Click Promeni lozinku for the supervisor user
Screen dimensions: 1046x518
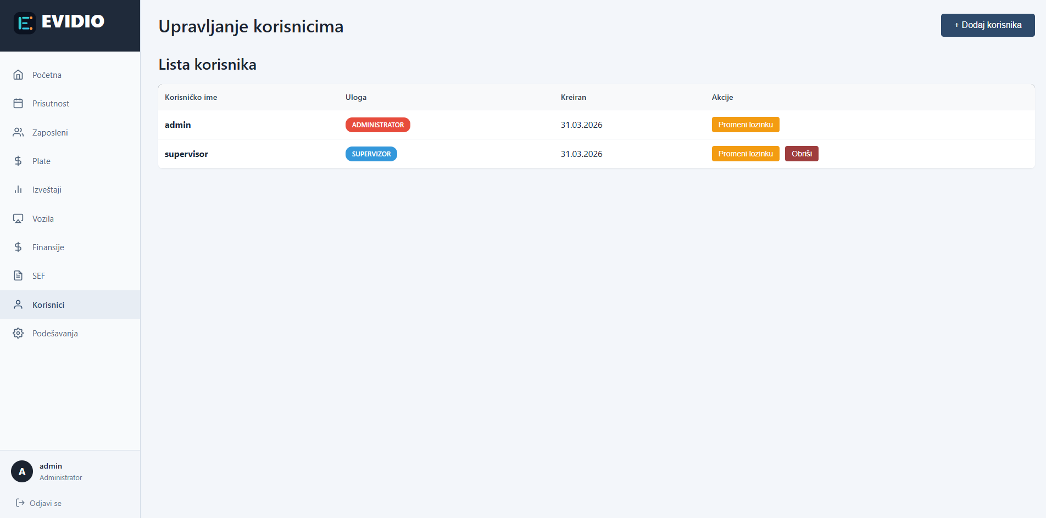745,154
